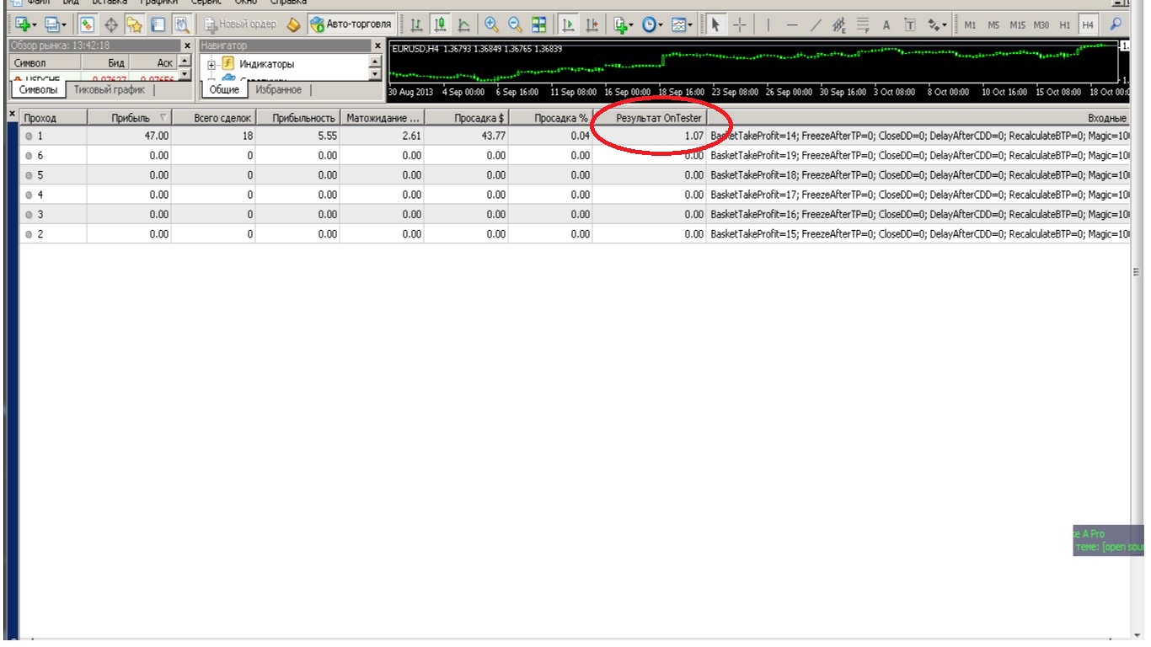
Task: Select the Fibonacci retracement tool
Action: [x=863, y=24]
